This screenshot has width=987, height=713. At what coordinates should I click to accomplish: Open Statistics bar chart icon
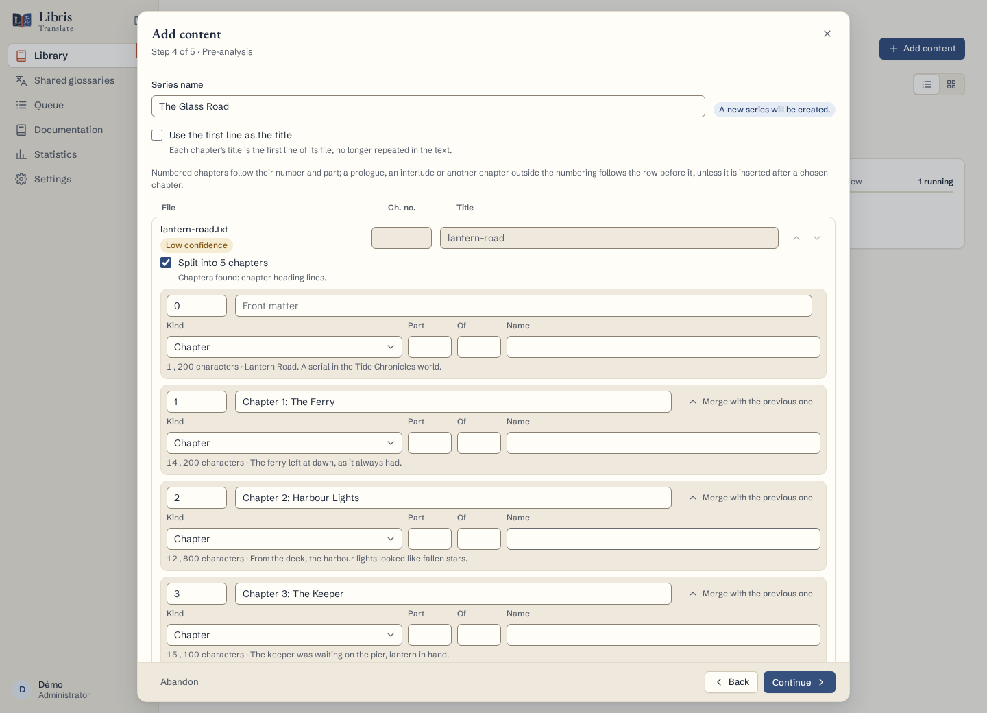[x=21, y=154]
